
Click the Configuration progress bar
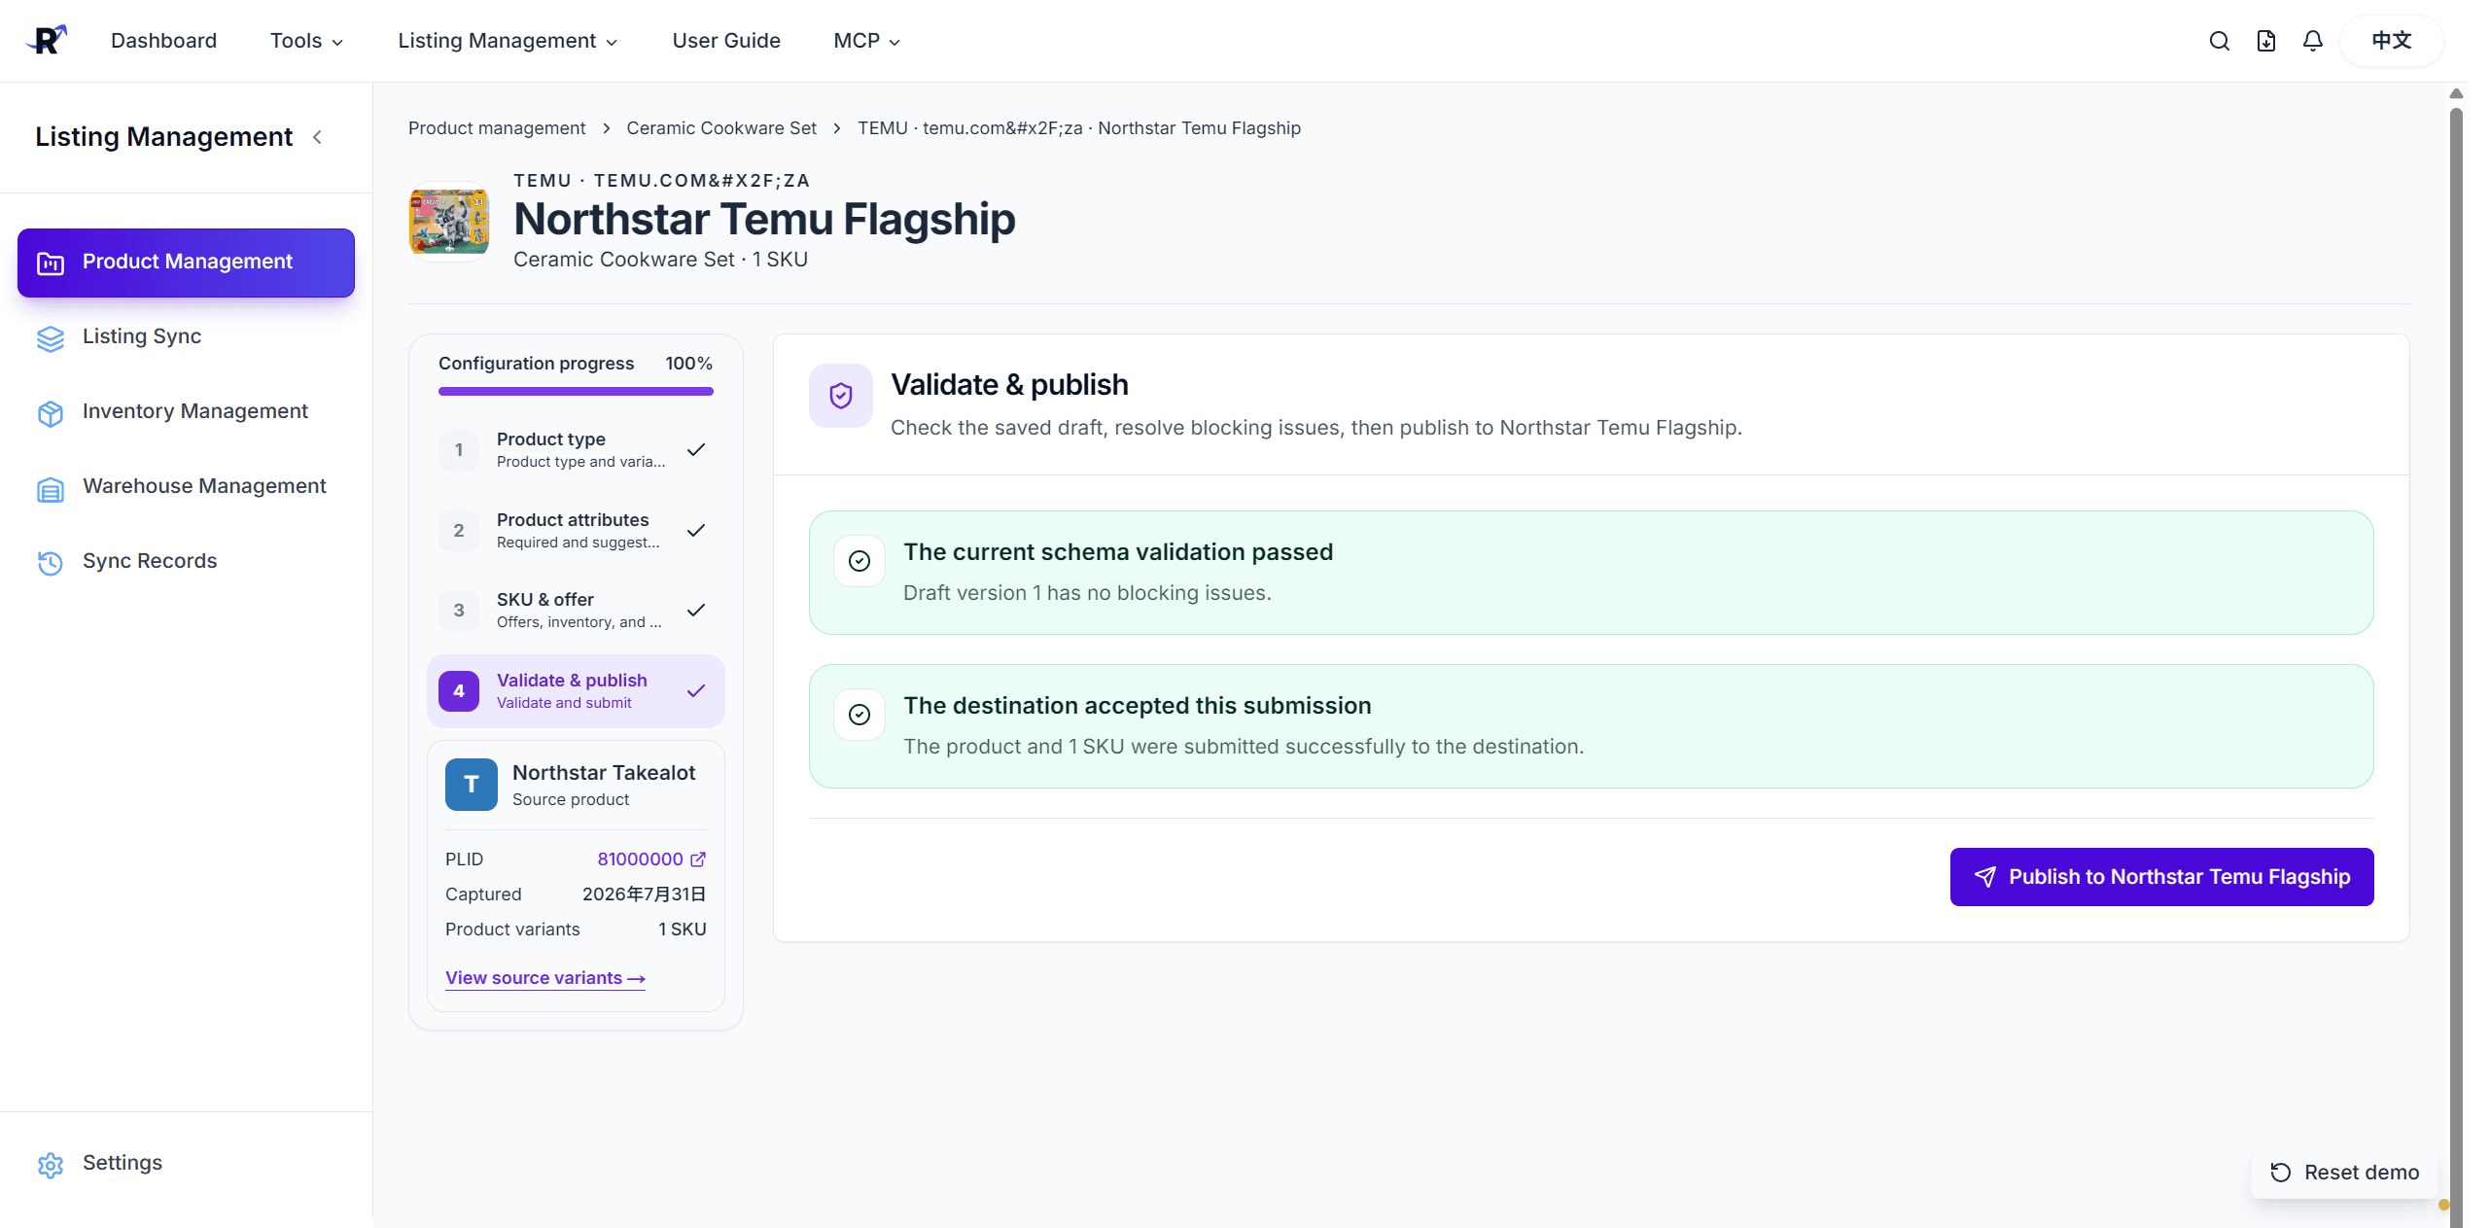tap(576, 391)
